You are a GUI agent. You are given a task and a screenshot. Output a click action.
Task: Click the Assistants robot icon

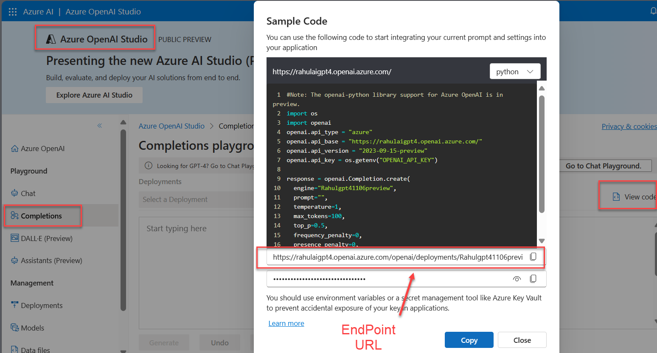coord(14,260)
